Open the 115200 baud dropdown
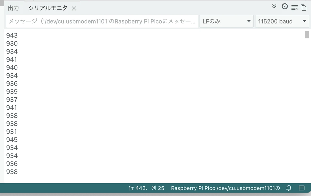 click(282, 21)
